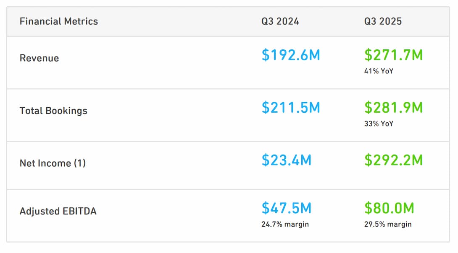This screenshot has width=458, height=253.
Task: Click the Total Bookings row label
Action: 53,111
